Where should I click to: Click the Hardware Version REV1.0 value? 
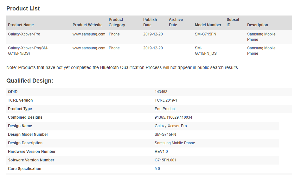(161, 152)
